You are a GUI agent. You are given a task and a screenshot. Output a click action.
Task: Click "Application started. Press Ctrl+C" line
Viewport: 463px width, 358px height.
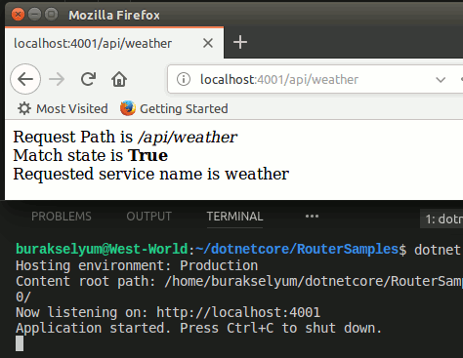[x=198, y=328]
